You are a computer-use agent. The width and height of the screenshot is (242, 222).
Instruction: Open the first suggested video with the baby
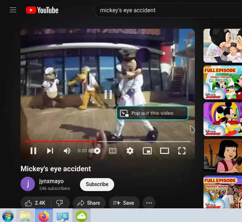coord(223,46)
